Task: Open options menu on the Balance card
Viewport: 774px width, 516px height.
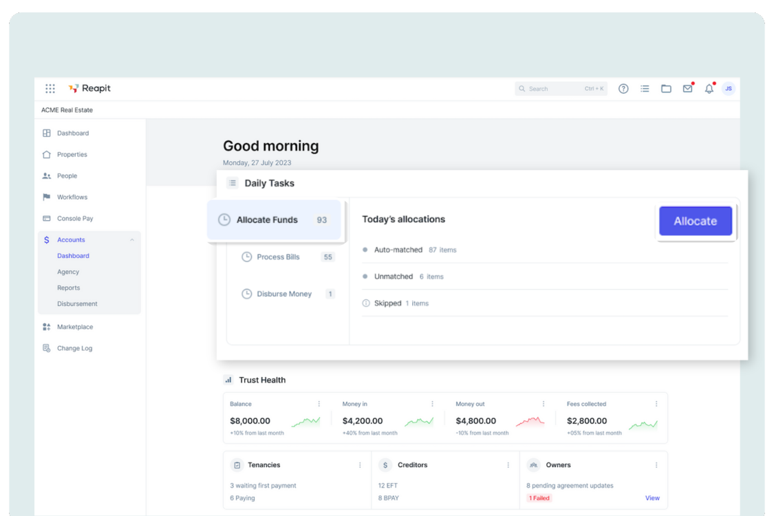Action: click(x=319, y=404)
